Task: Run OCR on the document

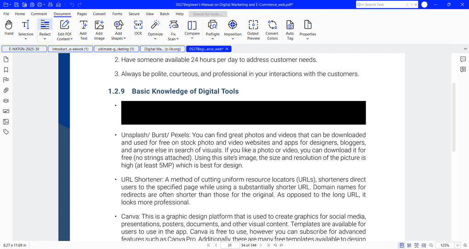Action: point(138,28)
